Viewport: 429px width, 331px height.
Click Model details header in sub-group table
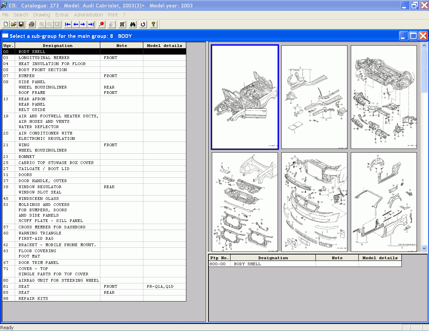164,46
